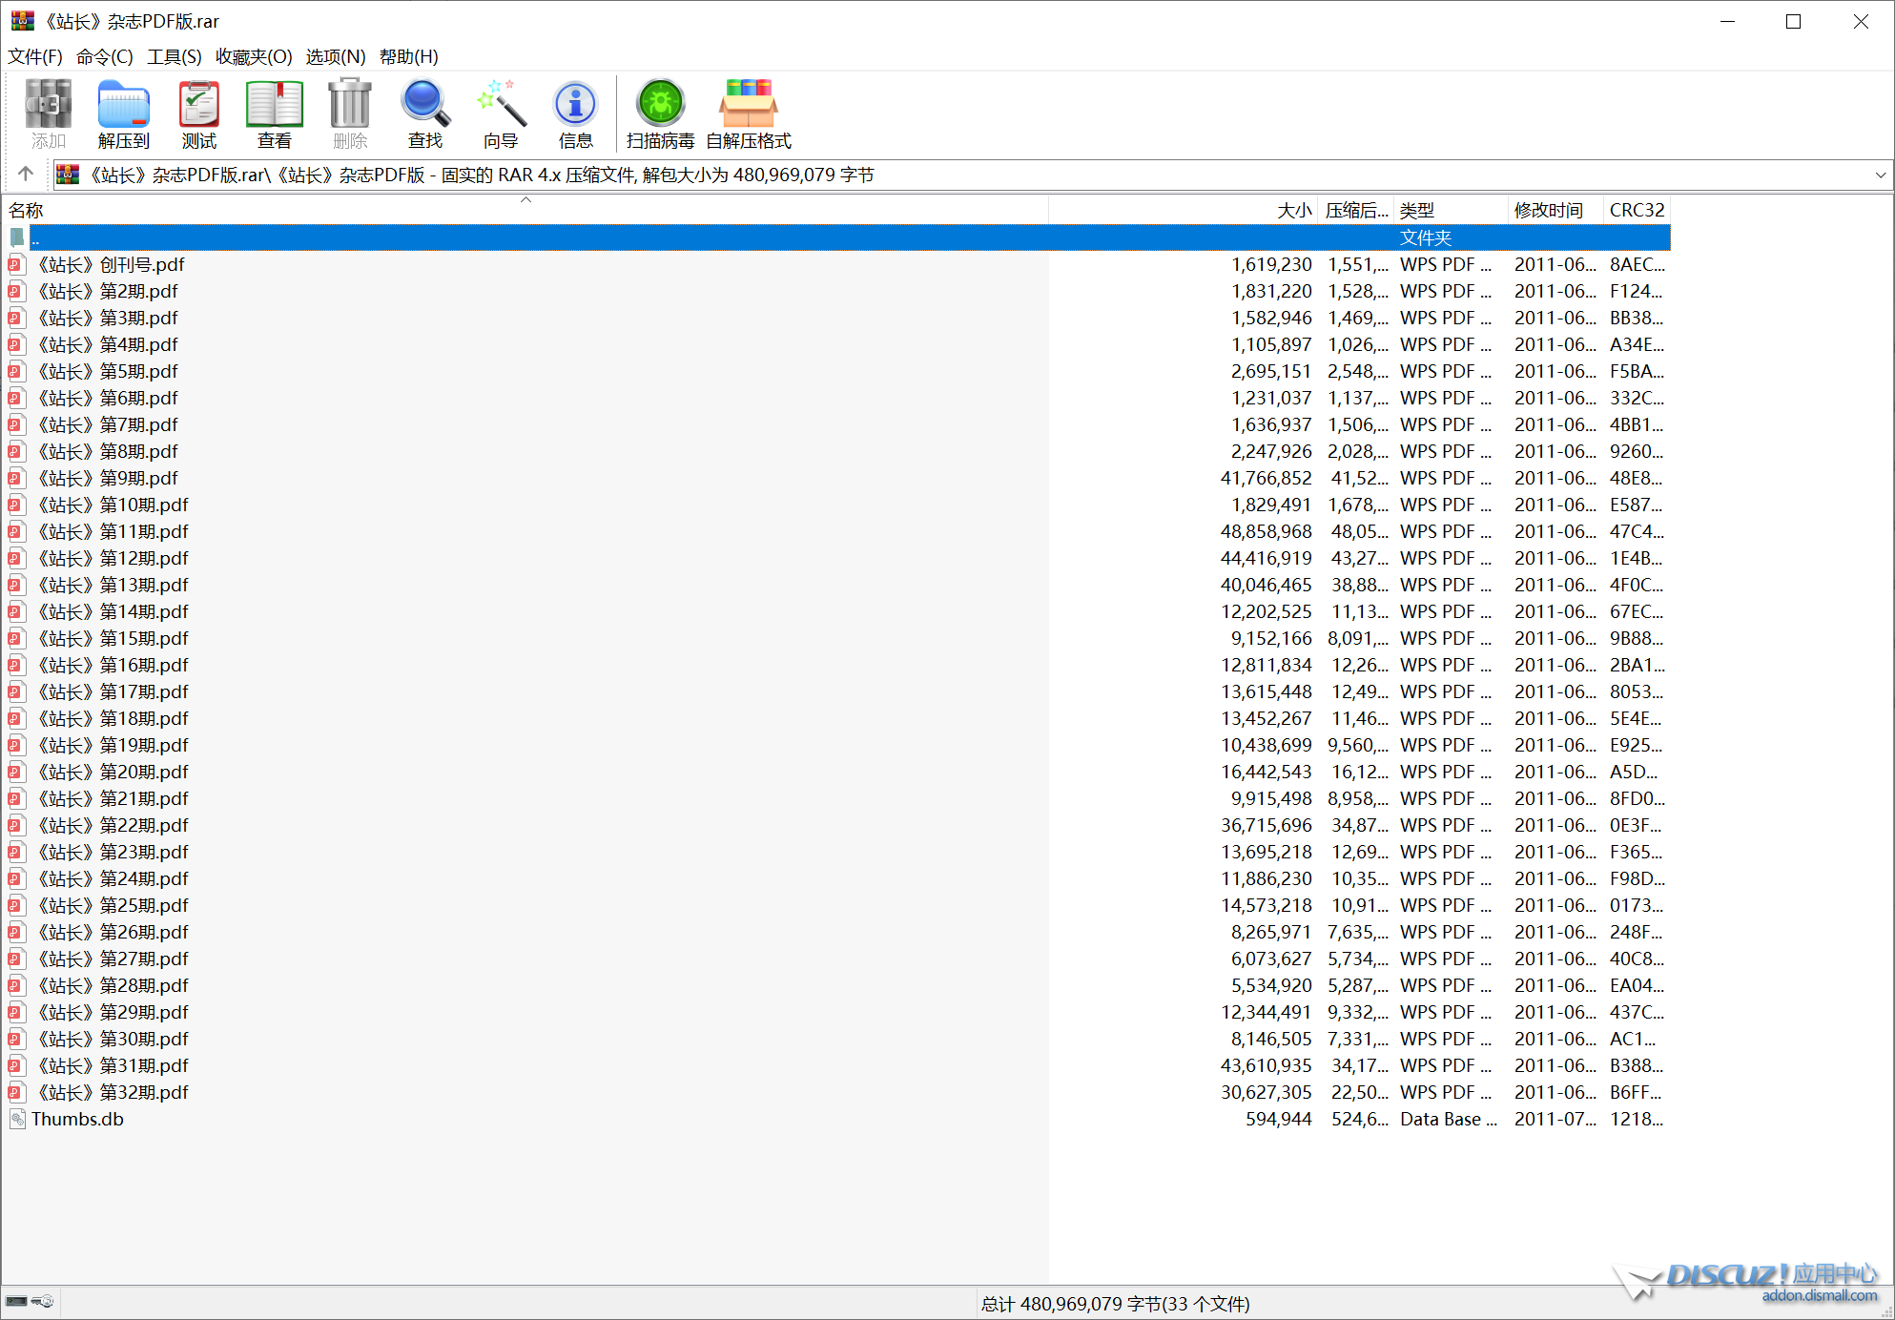The width and height of the screenshot is (1895, 1320).
Task: Open the View (查看) book icon
Action: pos(275,114)
